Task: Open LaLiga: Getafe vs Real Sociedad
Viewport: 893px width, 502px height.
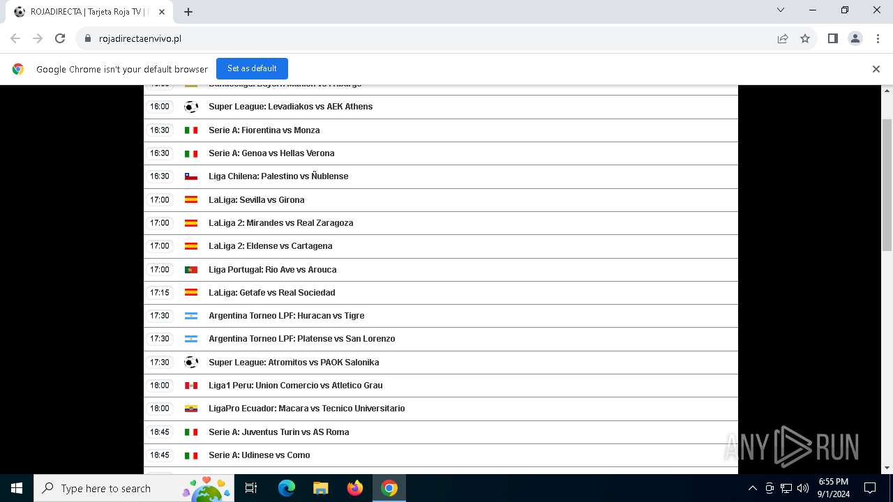Action: [x=441, y=293]
